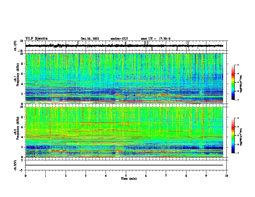Click the "-7" label on ch.1 color bar
Image resolution: width=255 pixels, height=197 pixels.
coord(237,100)
